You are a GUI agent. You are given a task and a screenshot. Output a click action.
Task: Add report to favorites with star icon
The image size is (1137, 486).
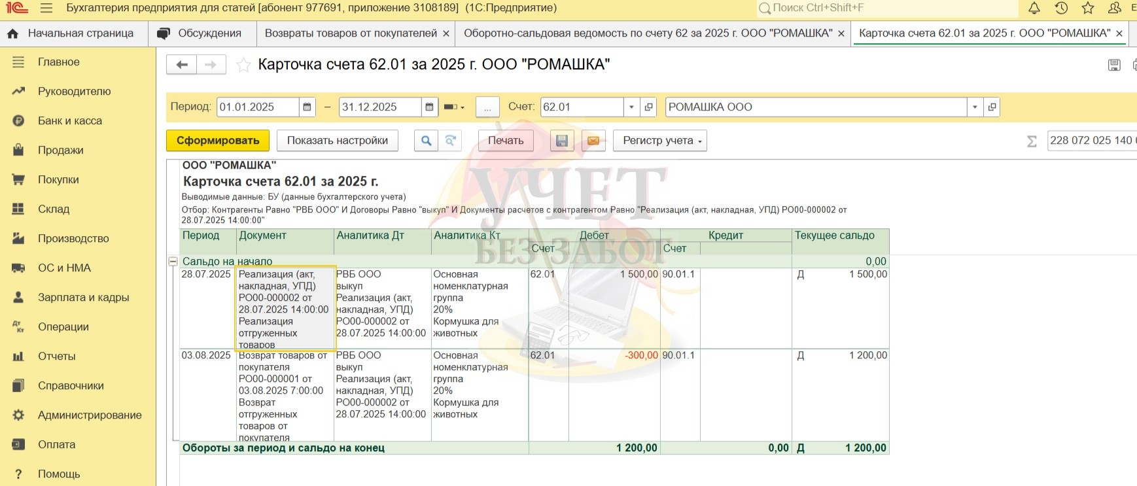click(x=243, y=65)
